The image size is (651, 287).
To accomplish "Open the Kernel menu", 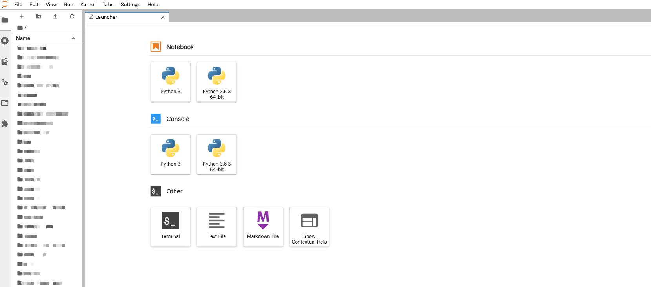I will [88, 5].
